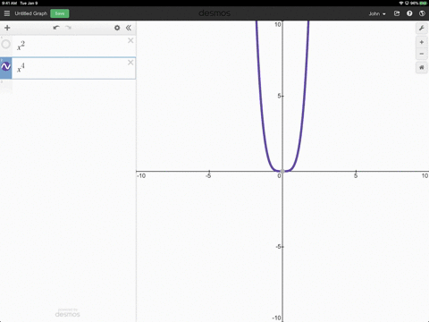The height and width of the screenshot is (322, 429).
Task: Delete the x⁴ expression
Action: coord(130,63)
